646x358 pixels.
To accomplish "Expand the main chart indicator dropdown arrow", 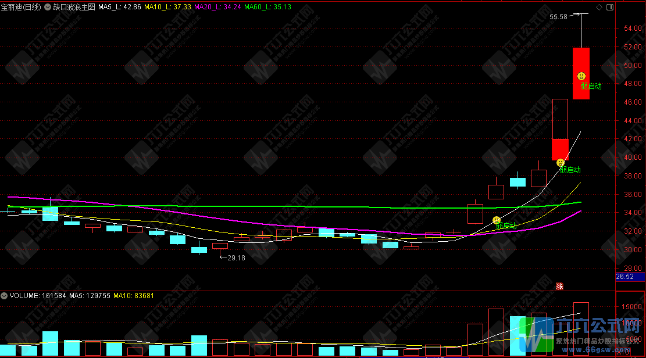I will coord(47,8).
